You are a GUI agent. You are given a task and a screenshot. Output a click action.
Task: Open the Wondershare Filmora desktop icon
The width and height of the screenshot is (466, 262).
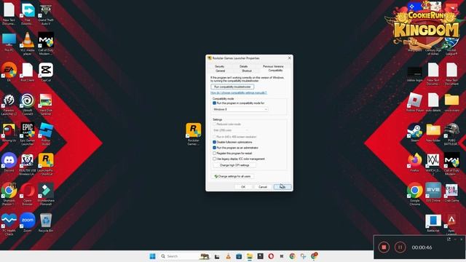click(x=46, y=194)
